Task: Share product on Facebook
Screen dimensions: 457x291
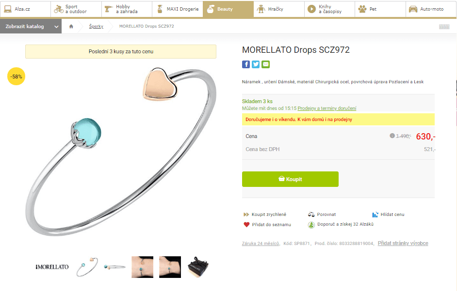Action: pyautogui.click(x=246, y=64)
